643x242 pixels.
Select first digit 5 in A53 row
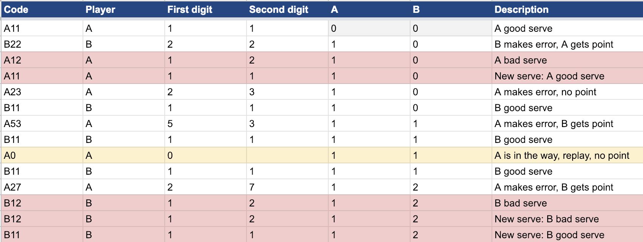[x=206, y=124]
